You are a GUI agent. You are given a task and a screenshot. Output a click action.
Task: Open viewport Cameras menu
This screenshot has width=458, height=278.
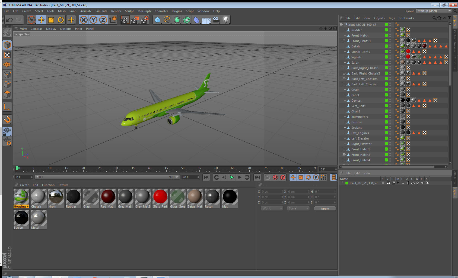36,29
